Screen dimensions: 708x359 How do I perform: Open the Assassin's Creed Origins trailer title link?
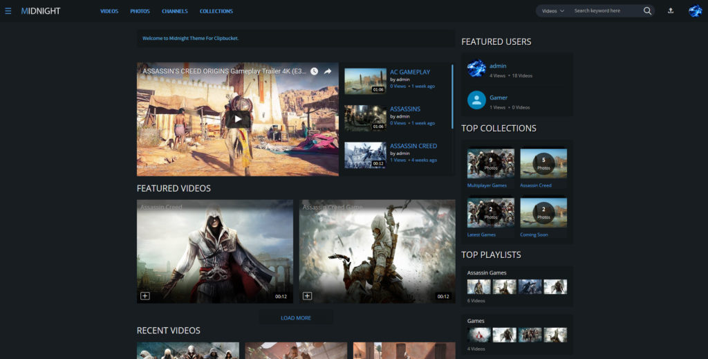tap(225, 71)
